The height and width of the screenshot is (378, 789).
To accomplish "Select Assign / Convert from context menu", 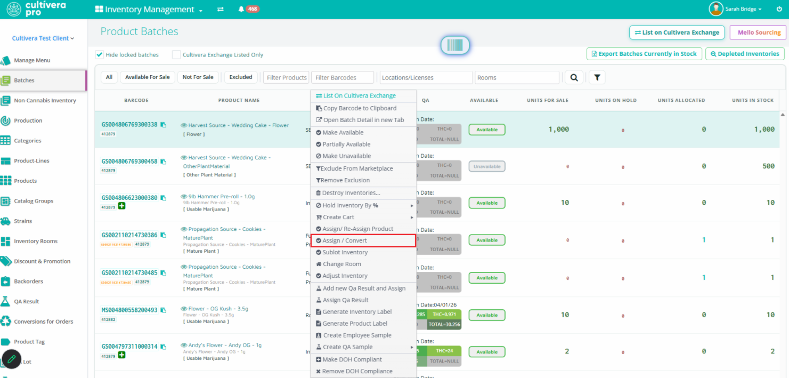I will (363, 240).
